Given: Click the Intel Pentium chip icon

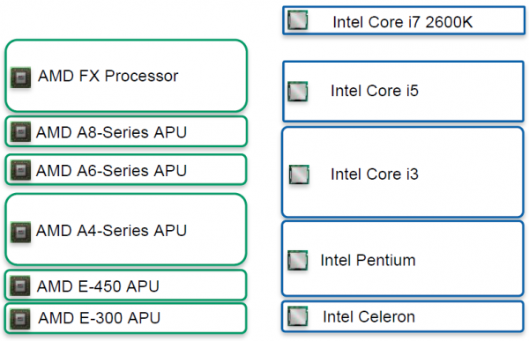Looking at the screenshot, I should (298, 261).
